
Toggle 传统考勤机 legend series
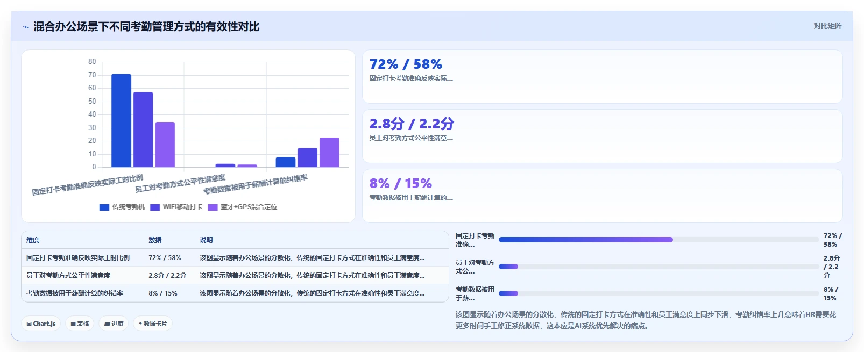coord(122,207)
